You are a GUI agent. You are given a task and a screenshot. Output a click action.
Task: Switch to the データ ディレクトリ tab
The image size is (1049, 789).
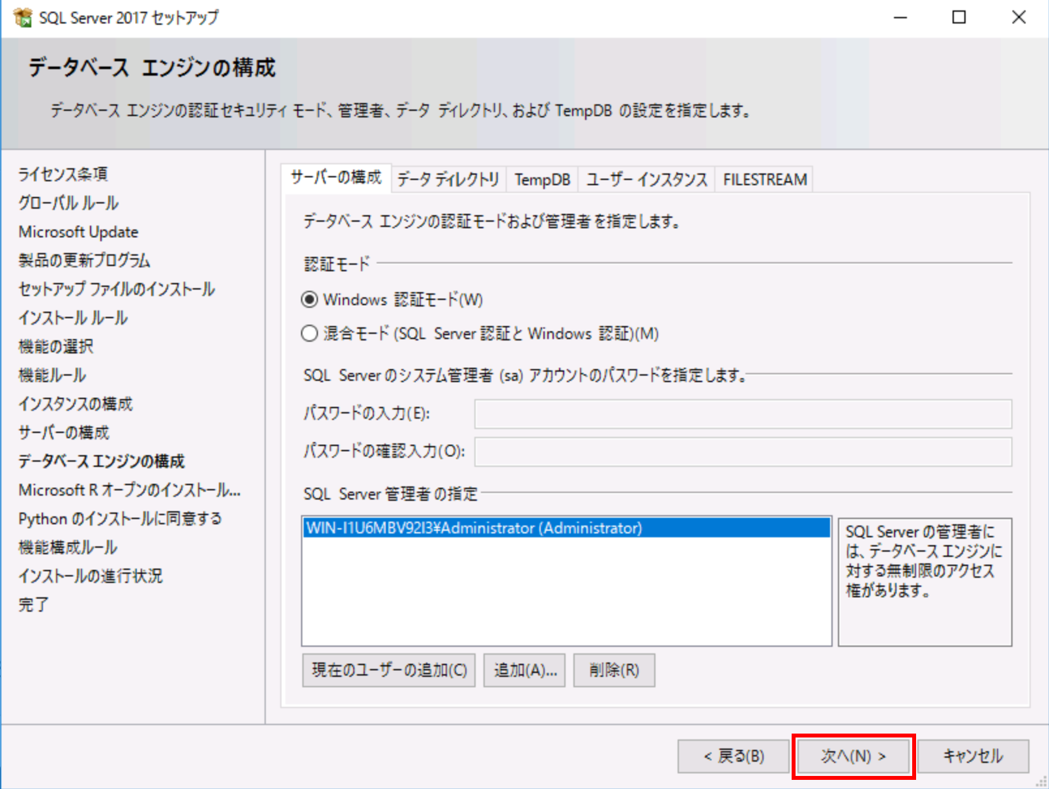(x=448, y=179)
